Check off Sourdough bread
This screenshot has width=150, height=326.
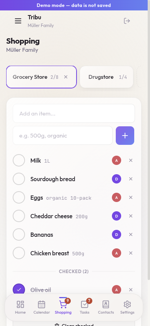(x=19, y=179)
